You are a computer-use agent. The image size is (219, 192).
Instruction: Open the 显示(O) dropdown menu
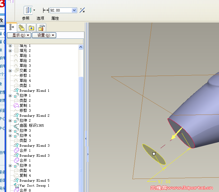coord(19,35)
